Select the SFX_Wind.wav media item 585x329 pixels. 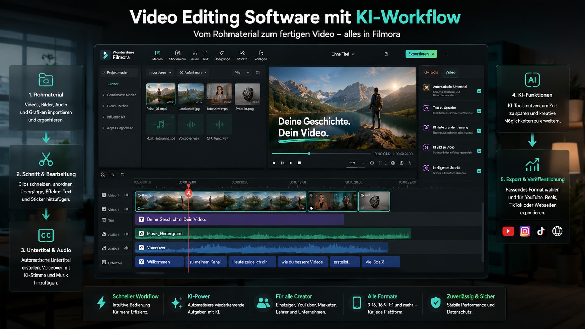219,124
